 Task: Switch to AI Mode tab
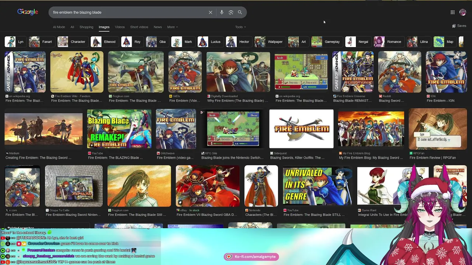pos(59,27)
